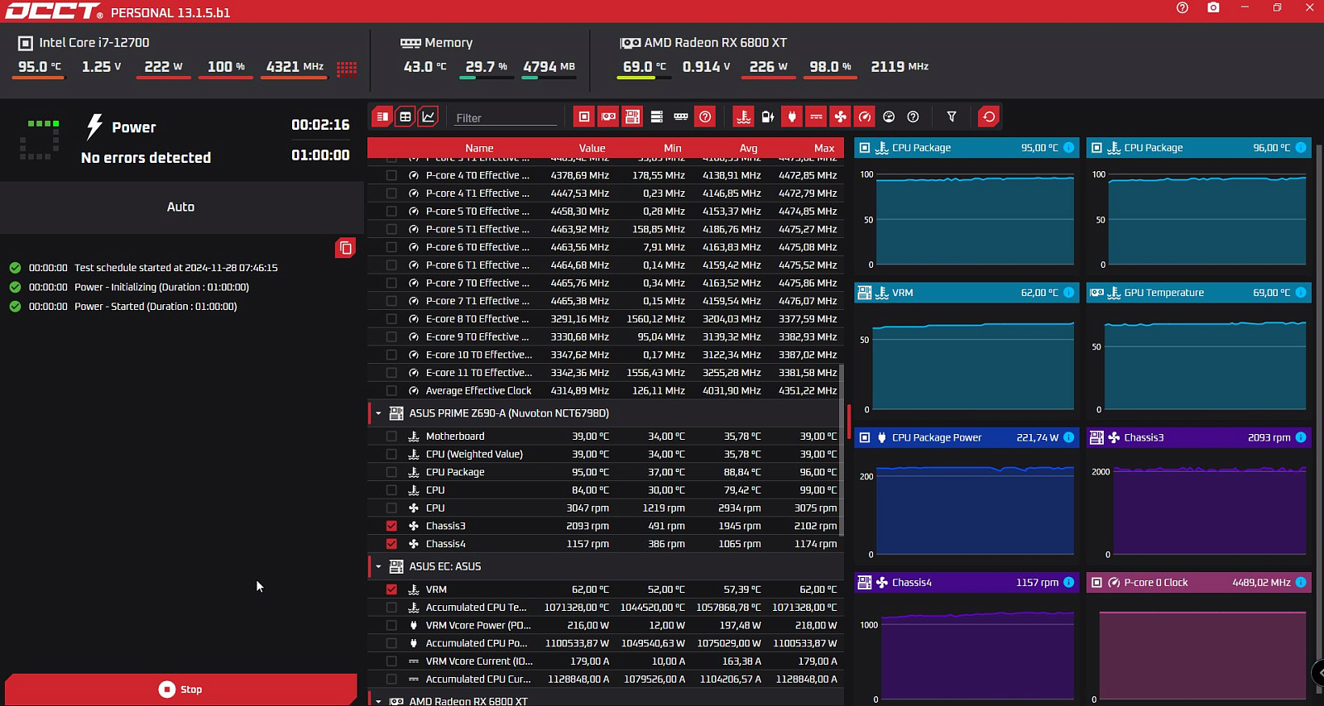Switch to the grid layout view icon
This screenshot has width=1324, height=706.
405,117
